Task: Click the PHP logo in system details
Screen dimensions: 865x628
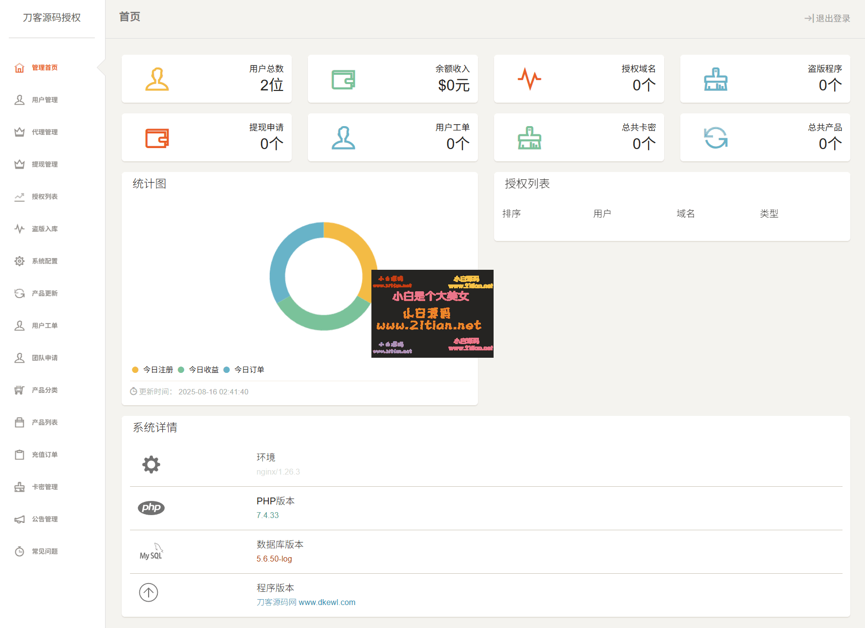Action: [x=151, y=508]
